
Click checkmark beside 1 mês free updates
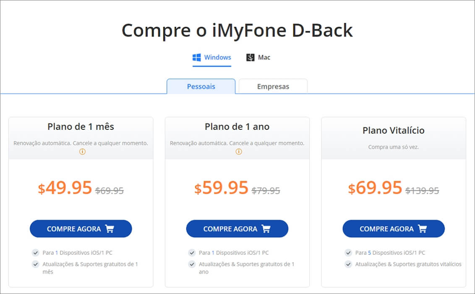35,264
